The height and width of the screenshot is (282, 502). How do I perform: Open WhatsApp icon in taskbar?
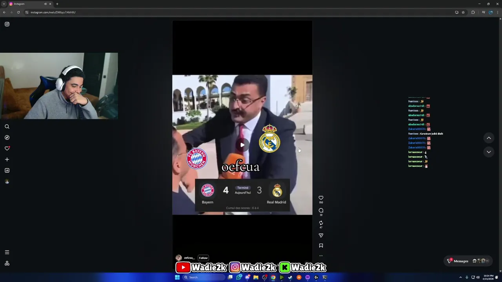(239, 277)
